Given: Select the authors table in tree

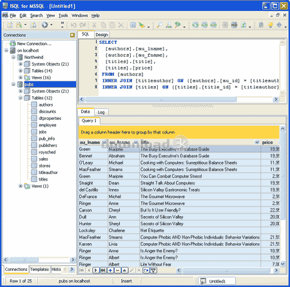Looking at the screenshot, I should (46, 104).
